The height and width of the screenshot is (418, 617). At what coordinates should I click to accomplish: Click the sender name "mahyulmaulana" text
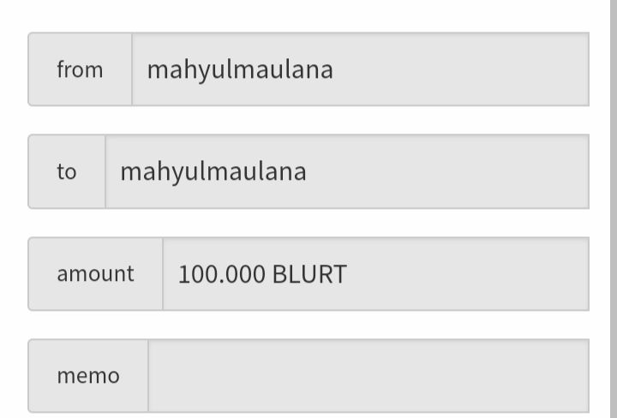pyautogui.click(x=240, y=69)
